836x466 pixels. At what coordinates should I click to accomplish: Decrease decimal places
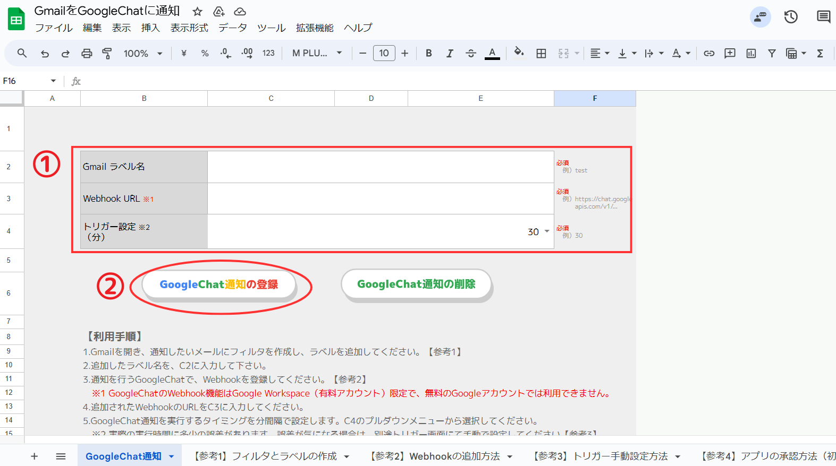click(226, 53)
